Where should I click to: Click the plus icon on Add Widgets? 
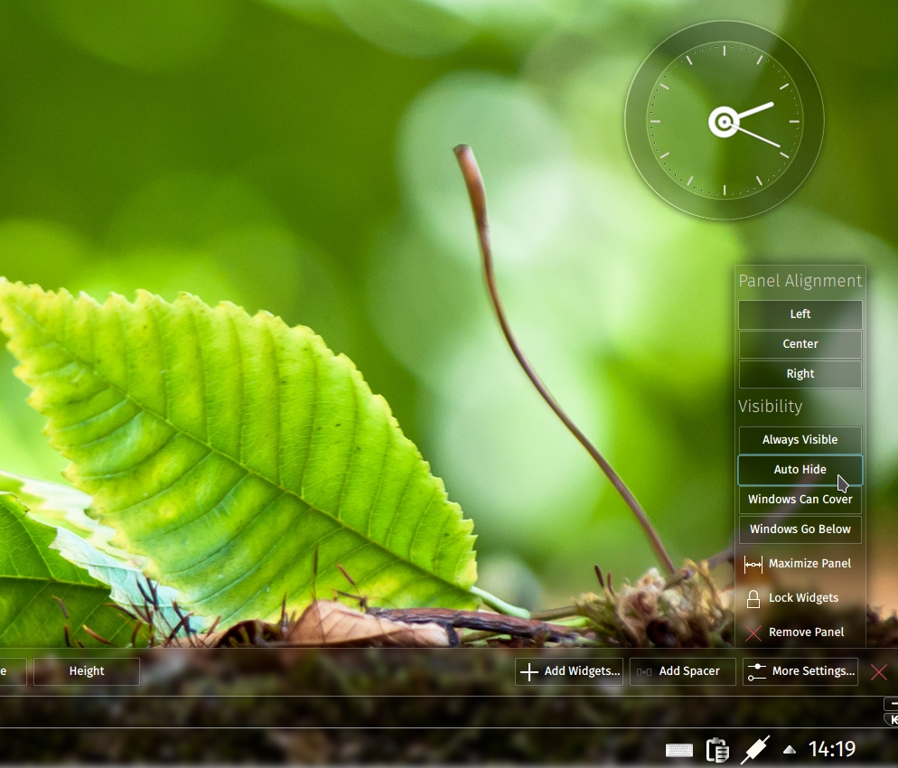[529, 671]
